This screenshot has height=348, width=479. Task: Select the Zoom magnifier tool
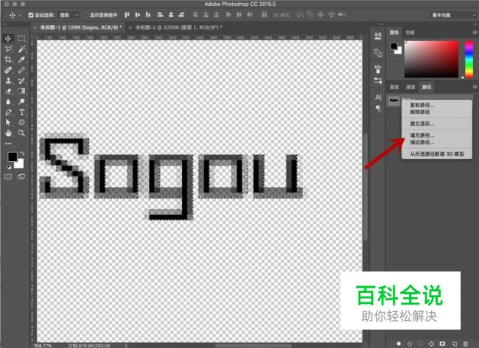[x=21, y=133]
